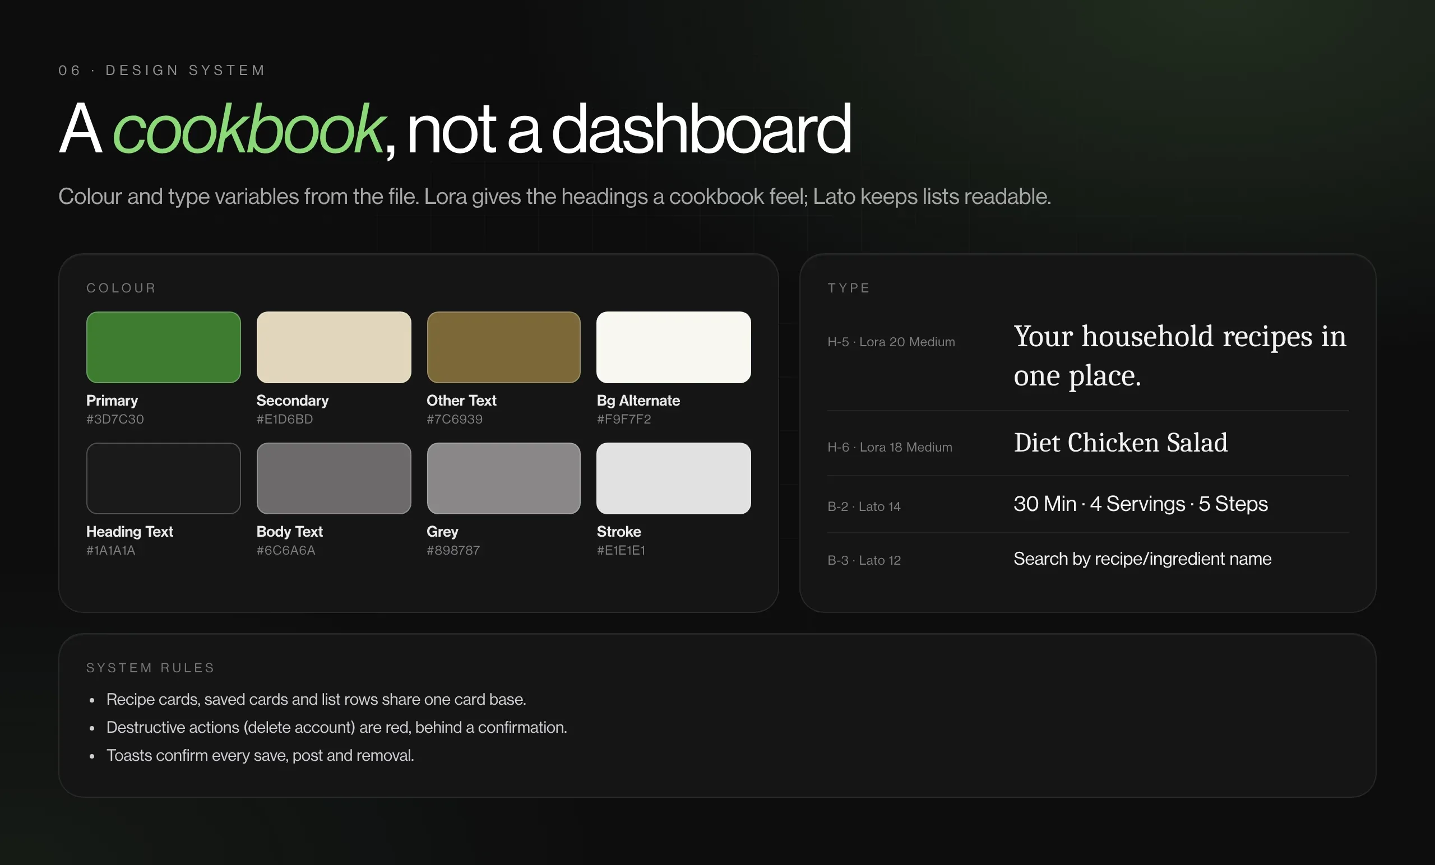Screen dimensions: 1435x865
Task: Click the green italic word cookbook
Action: point(248,129)
